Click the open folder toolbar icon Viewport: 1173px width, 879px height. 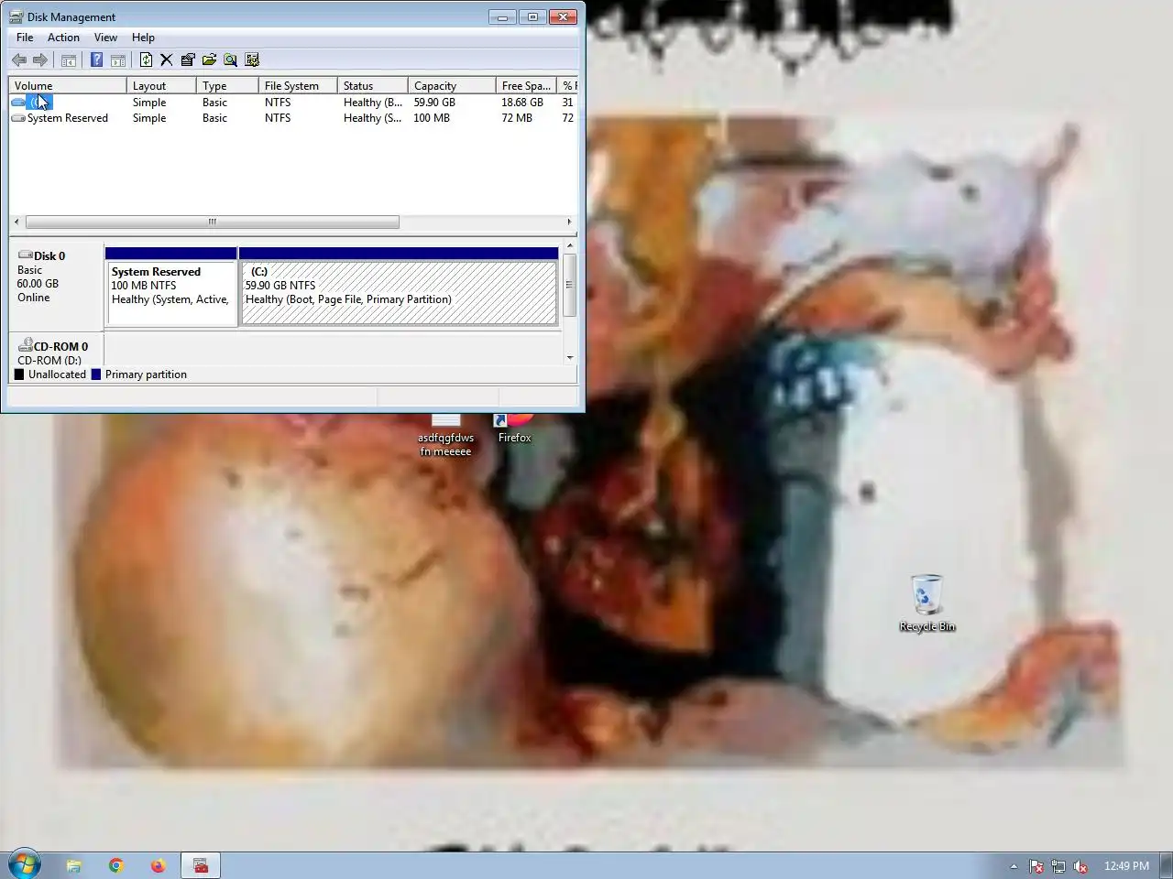pos(209,60)
